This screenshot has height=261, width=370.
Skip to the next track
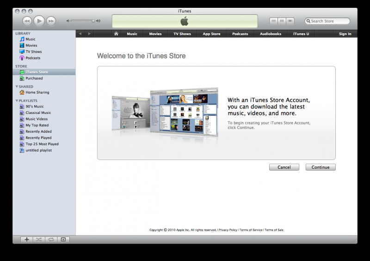[51, 21]
